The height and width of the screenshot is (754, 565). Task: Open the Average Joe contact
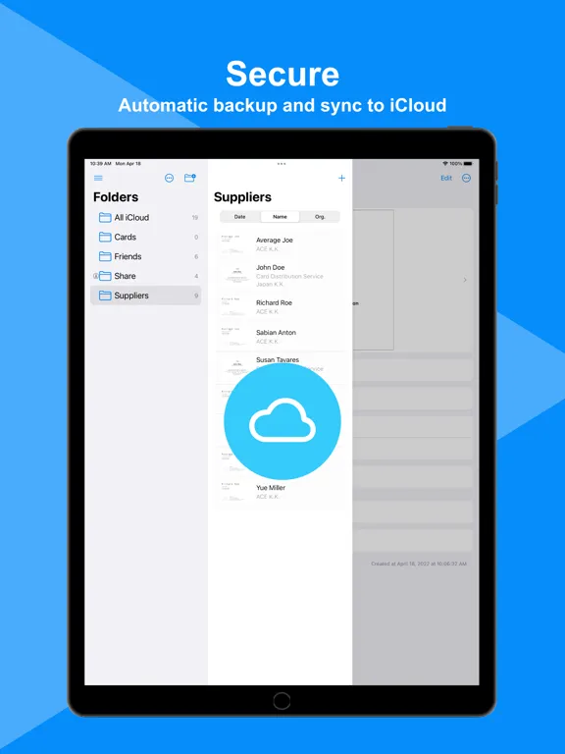point(282,244)
